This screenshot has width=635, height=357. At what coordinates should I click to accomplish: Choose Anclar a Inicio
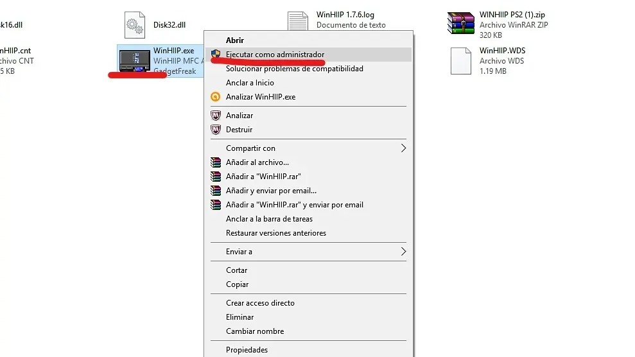(x=309, y=83)
